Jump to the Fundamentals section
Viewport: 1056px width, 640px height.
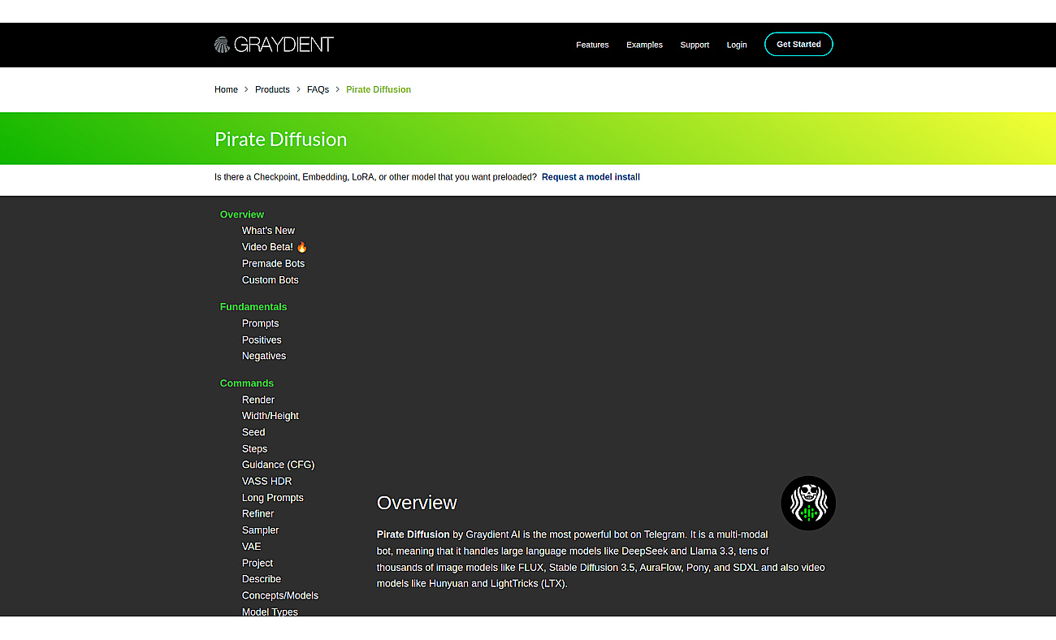tap(253, 307)
